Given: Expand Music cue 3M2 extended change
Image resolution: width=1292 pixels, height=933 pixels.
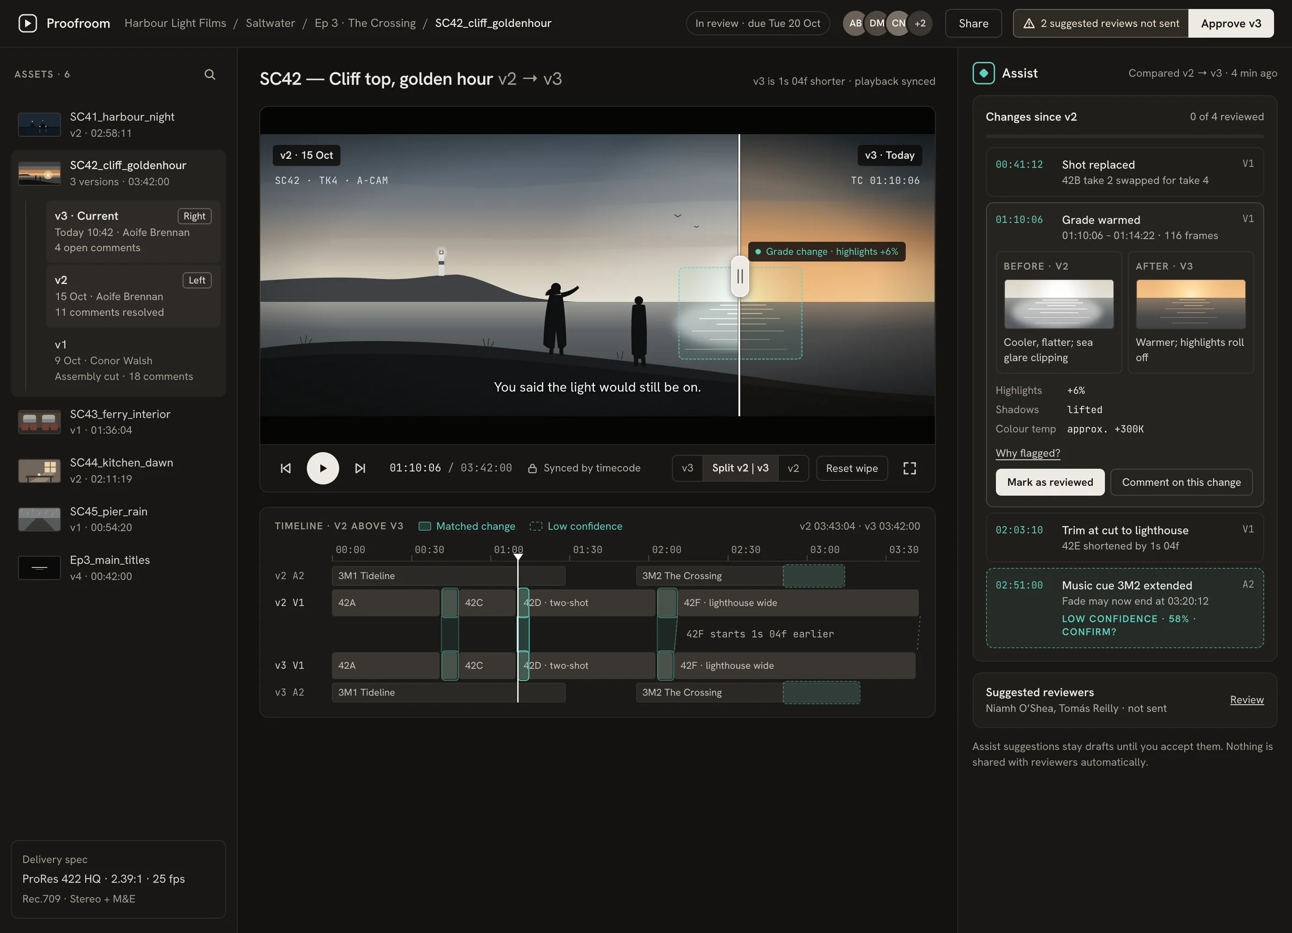Looking at the screenshot, I should [x=1125, y=608].
